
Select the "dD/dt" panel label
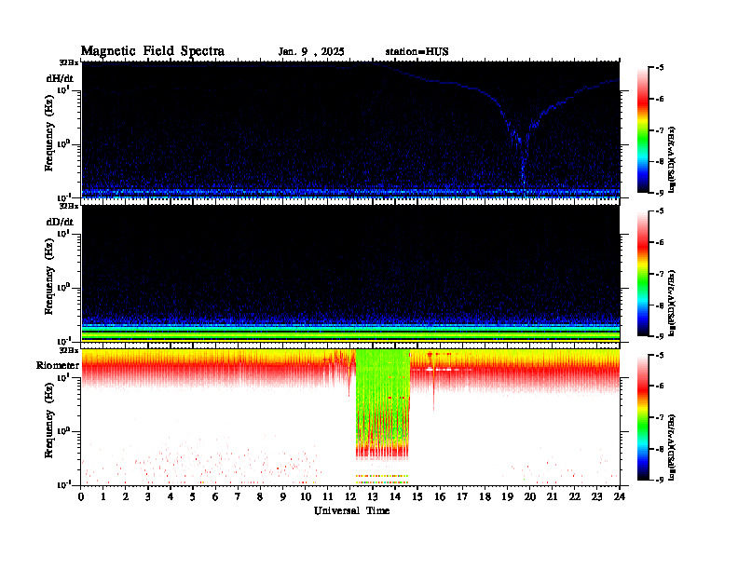tap(60, 222)
